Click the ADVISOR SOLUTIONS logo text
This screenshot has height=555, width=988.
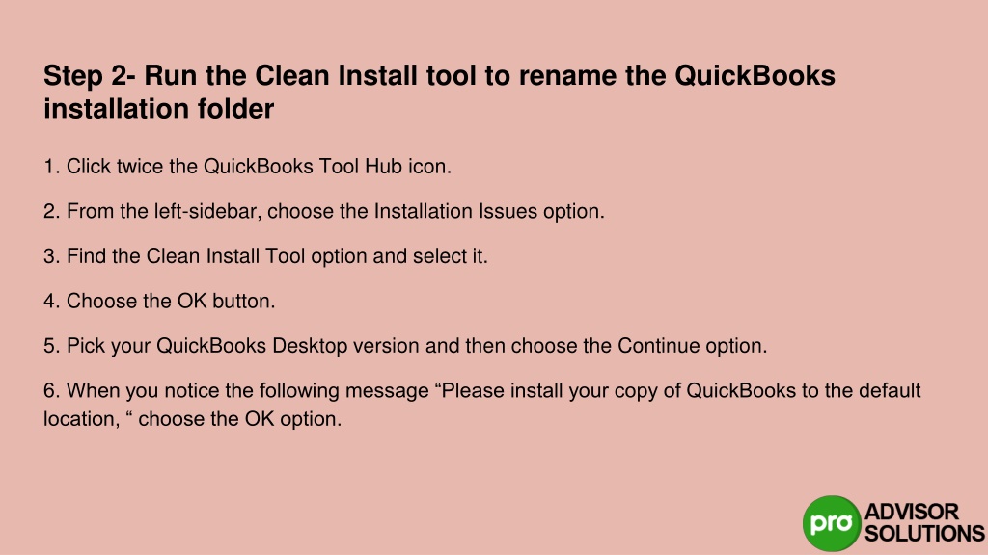(x=924, y=523)
